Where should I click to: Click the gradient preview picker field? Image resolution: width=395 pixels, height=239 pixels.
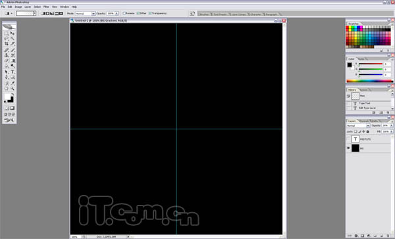(x=25, y=13)
